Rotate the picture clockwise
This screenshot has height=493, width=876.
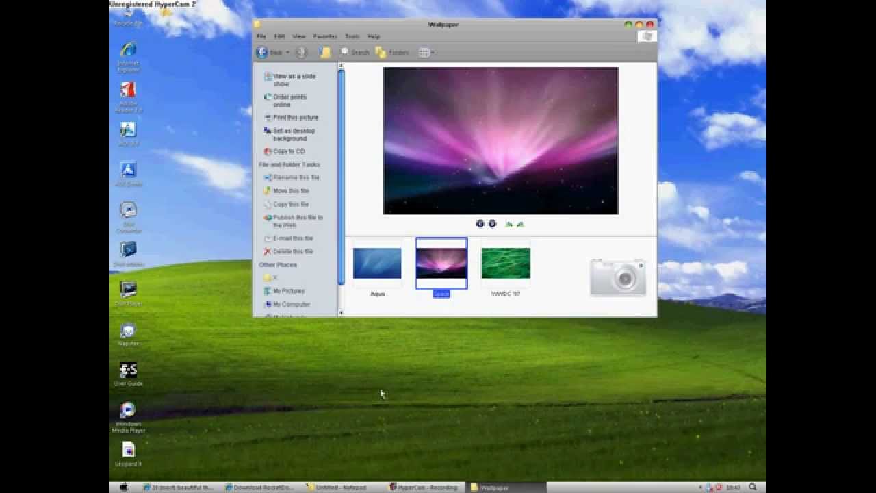tap(508, 224)
